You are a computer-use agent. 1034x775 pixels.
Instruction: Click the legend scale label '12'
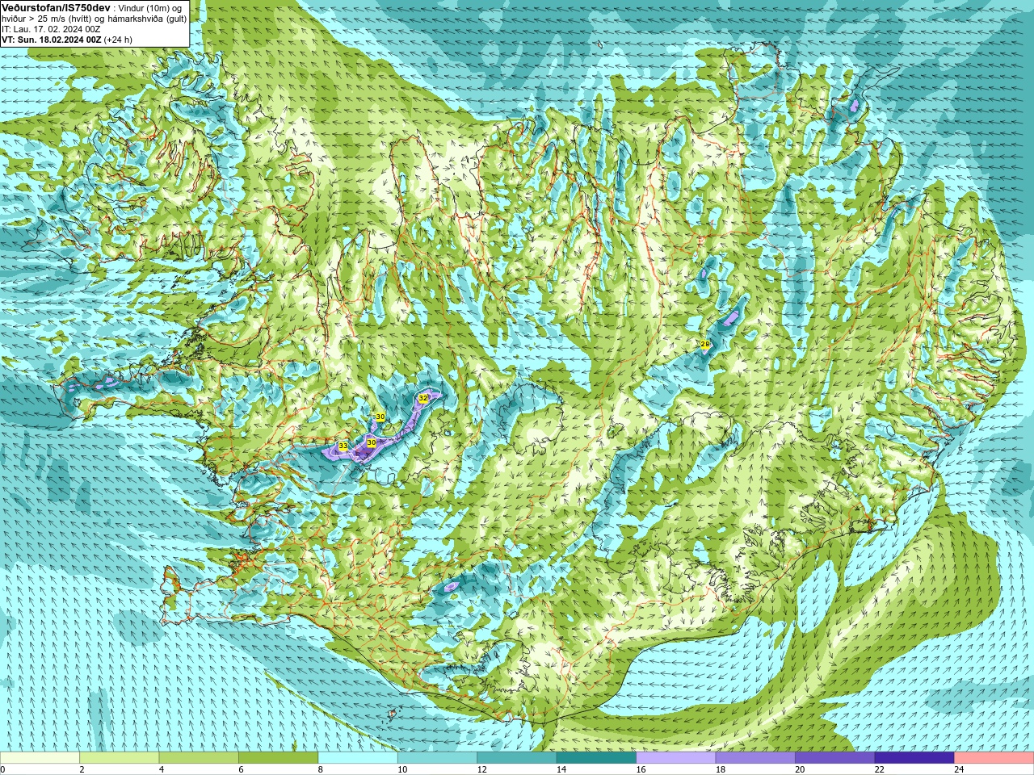[481, 769]
